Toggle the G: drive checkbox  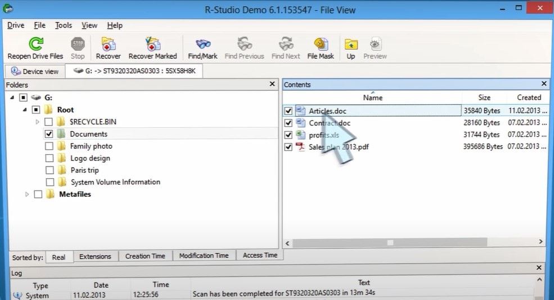(x=23, y=98)
